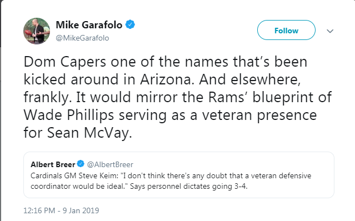Follow Mike Garafolo's account
355x221 pixels.
[286, 30]
